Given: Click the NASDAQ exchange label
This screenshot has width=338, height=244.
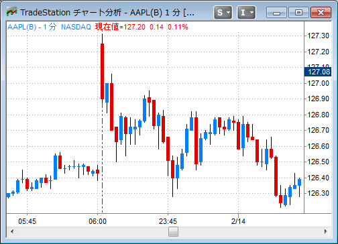Looking at the screenshot, I should click(76, 27).
